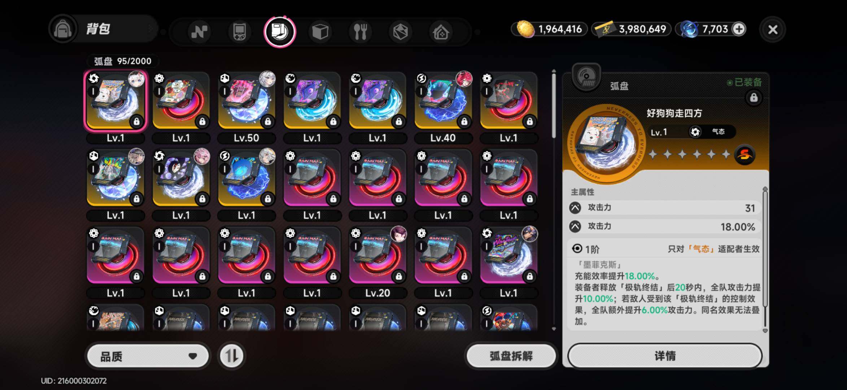Toggle sort order ascending/descending button

(x=231, y=356)
